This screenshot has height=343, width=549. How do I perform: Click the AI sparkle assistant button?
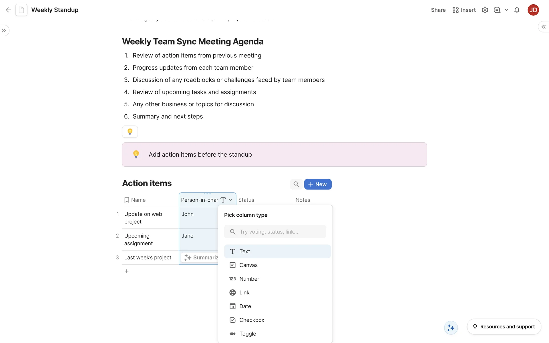point(451,328)
